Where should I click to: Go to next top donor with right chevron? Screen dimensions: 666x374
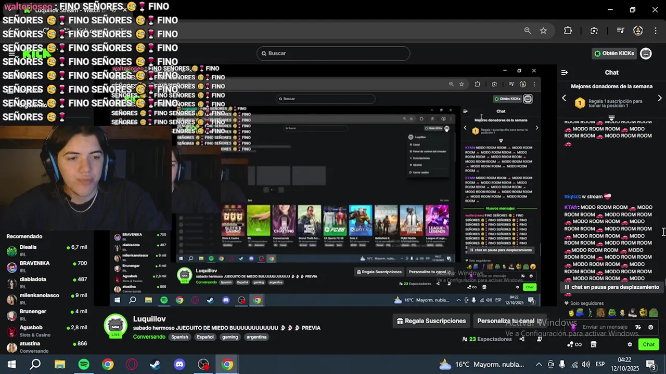(660, 98)
